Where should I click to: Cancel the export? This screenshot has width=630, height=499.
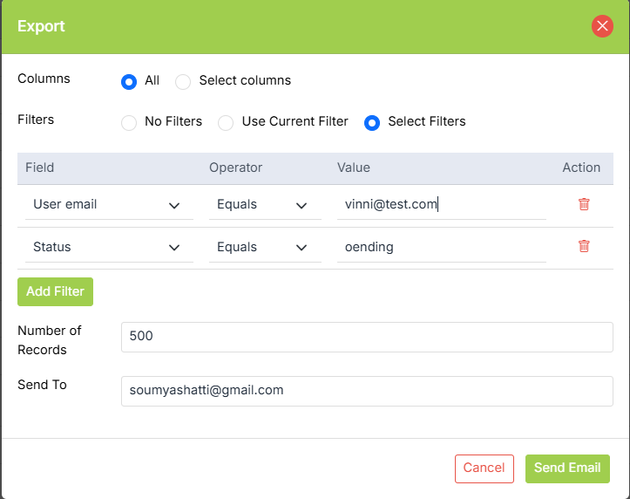click(484, 468)
